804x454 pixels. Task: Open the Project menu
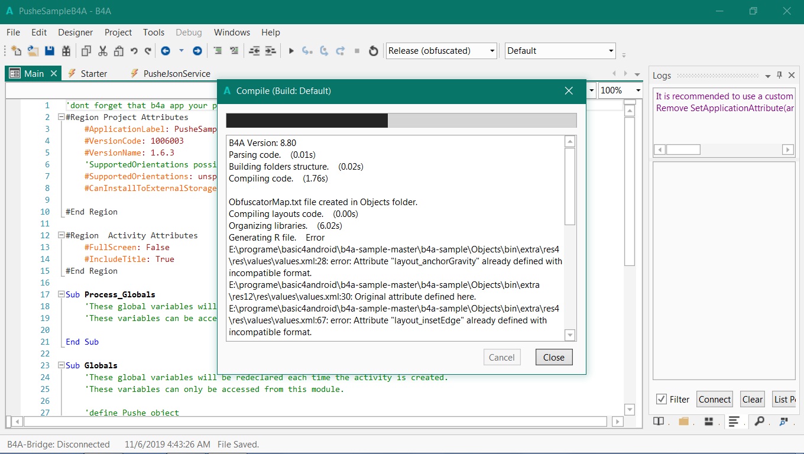[118, 33]
